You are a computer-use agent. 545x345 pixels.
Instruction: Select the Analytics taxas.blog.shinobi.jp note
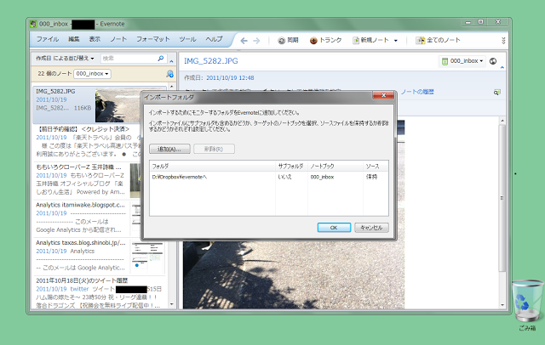[100, 255]
